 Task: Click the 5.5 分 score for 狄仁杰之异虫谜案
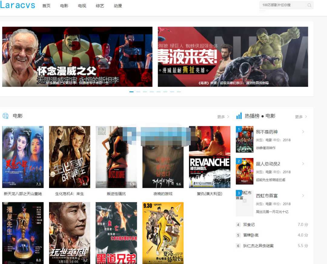point(303,246)
